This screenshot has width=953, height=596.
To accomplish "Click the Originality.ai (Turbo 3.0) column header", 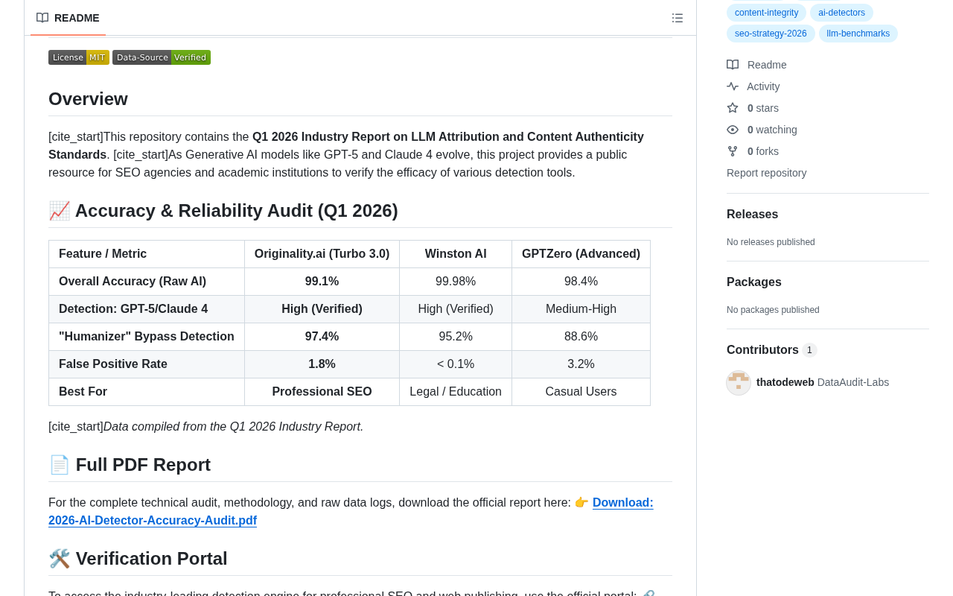I will [x=322, y=254].
